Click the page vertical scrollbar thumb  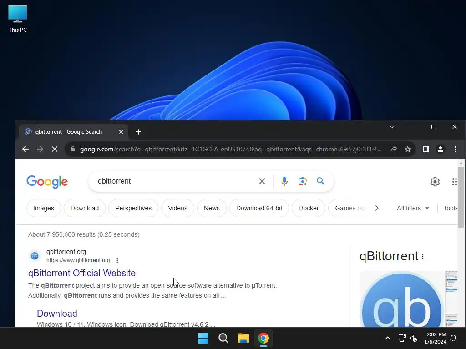pos(461,197)
